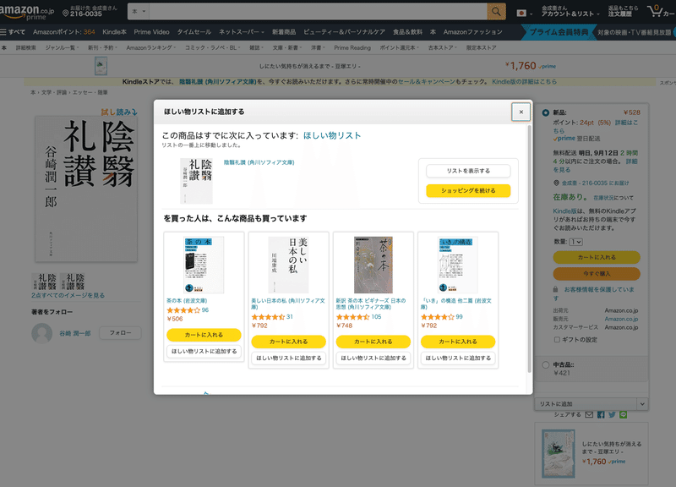
Task: Open the shopping cart icon
Action: coord(656,11)
